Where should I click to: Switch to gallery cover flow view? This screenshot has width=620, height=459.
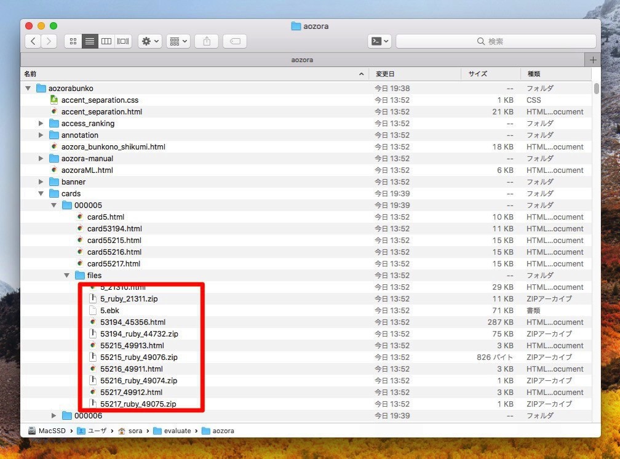coord(123,41)
